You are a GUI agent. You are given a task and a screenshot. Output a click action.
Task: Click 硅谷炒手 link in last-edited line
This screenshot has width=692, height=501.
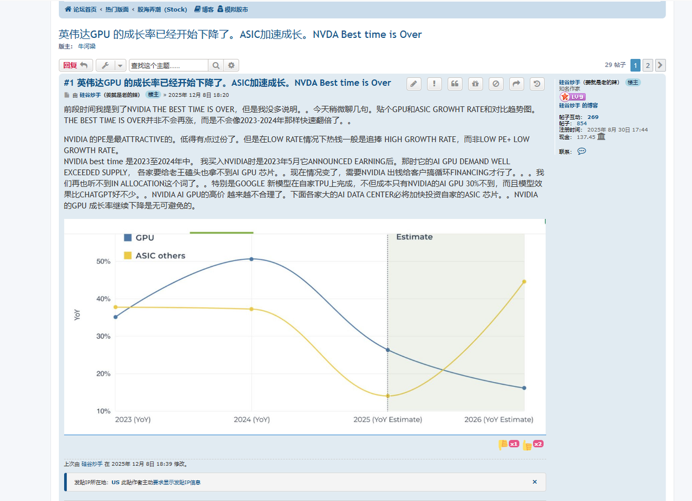pyautogui.click(x=92, y=464)
